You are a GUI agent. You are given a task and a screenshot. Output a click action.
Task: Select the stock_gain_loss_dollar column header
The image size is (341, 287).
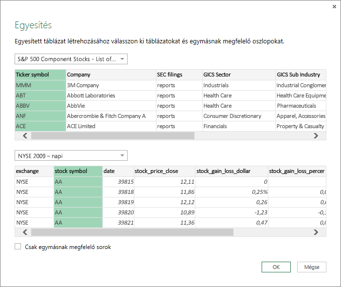click(x=231, y=171)
